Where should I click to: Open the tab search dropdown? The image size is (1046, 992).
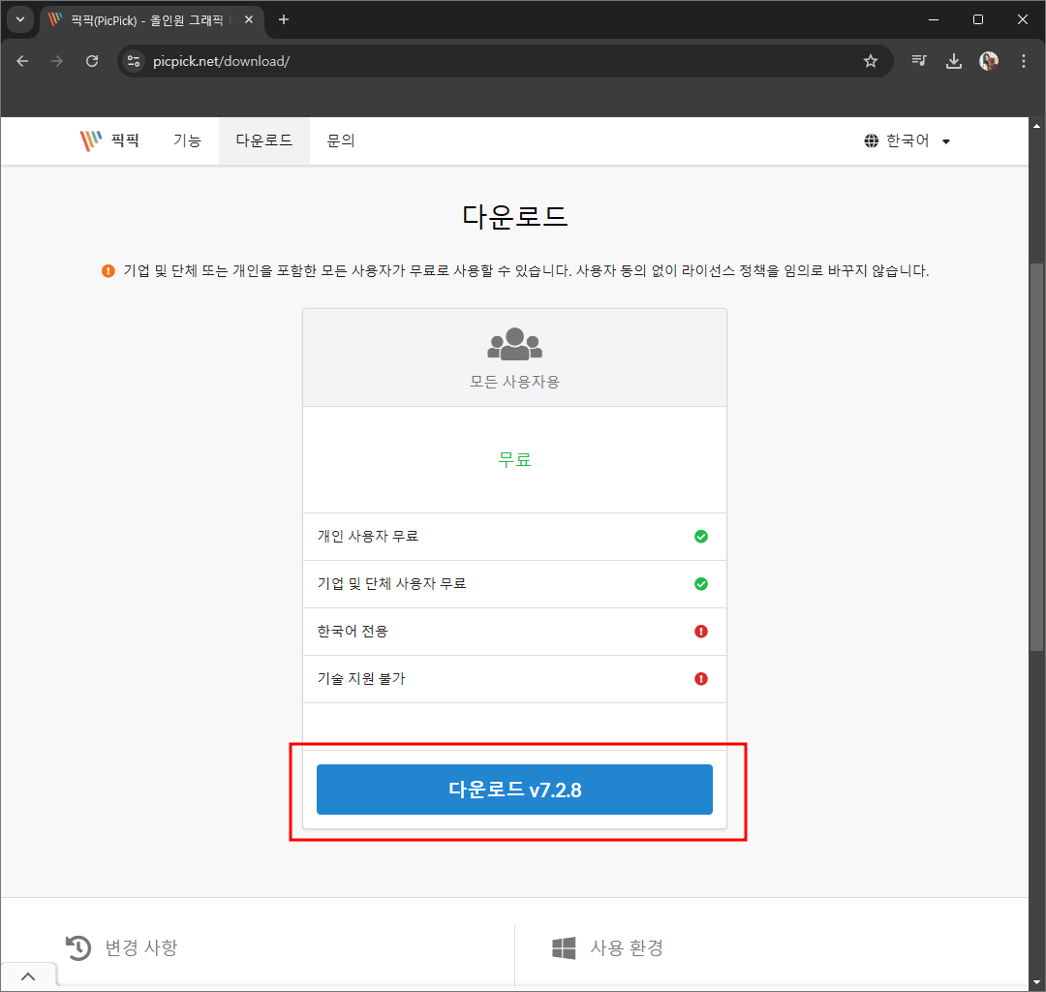coord(20,20)
